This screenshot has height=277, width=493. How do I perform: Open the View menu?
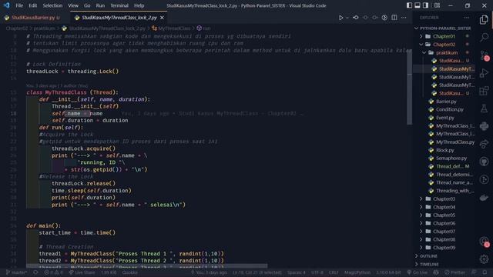click(73, 5)
